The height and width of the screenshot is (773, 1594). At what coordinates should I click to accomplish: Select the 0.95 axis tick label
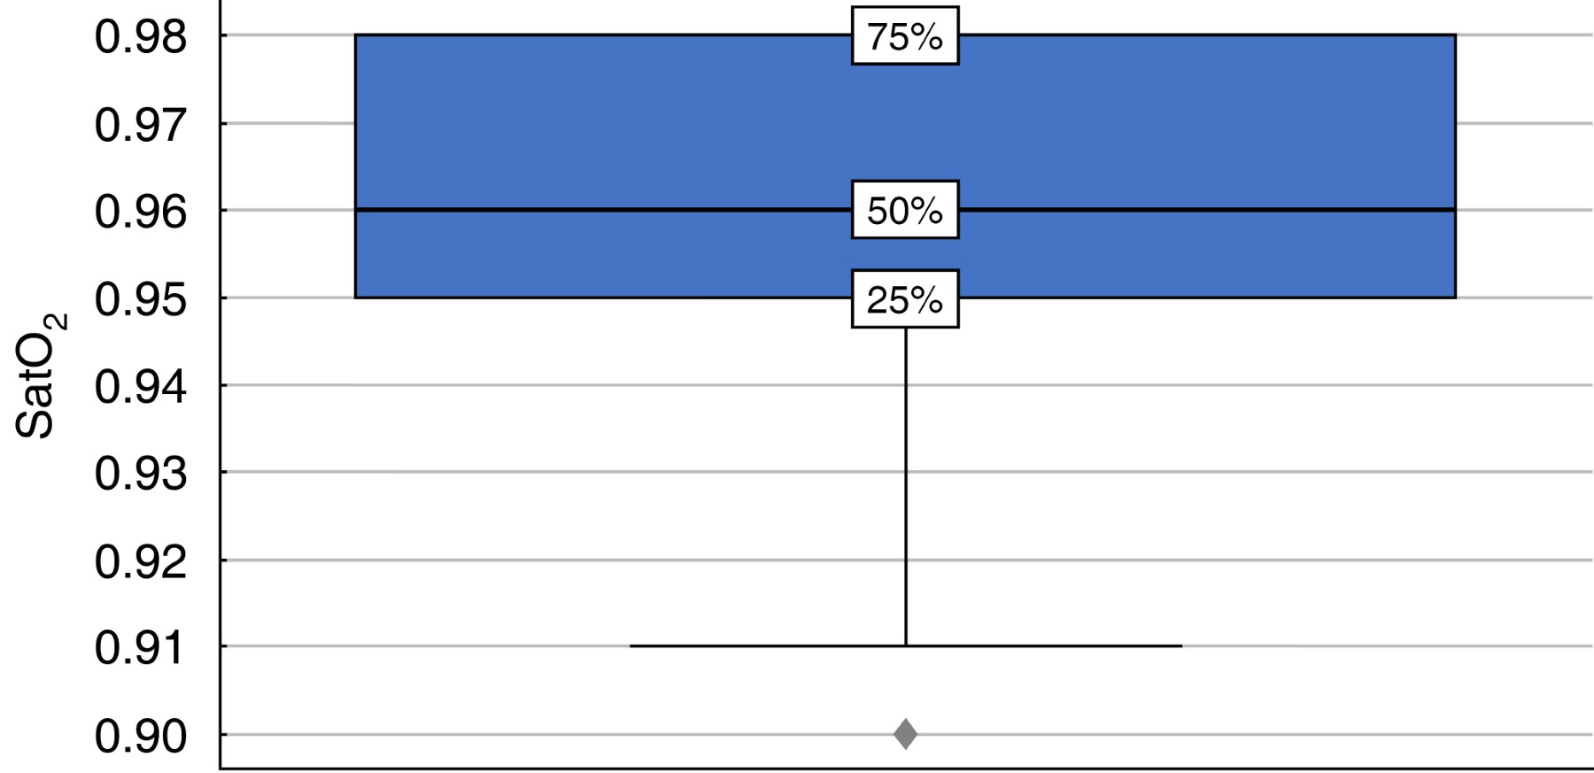(141, 299)
